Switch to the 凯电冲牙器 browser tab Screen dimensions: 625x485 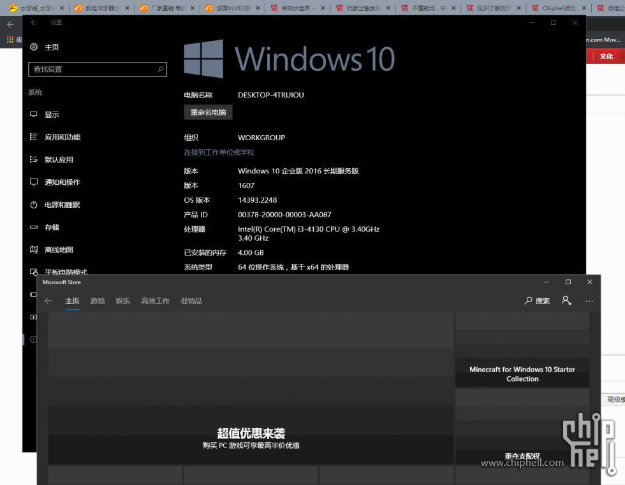[101, 8]
